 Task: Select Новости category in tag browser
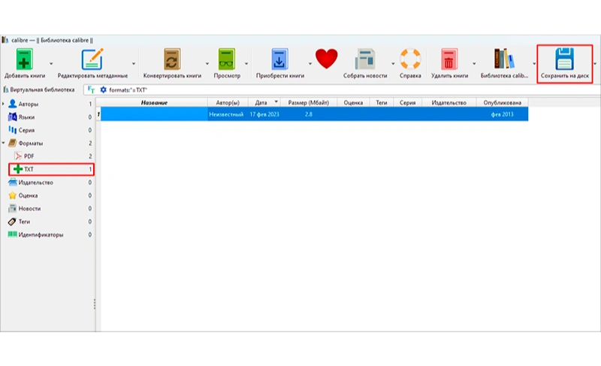coord(29,208)
